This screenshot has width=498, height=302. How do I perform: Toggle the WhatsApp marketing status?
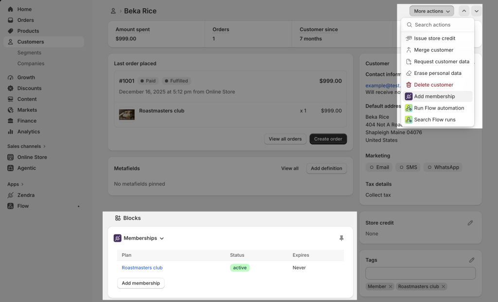click(443, 167)
